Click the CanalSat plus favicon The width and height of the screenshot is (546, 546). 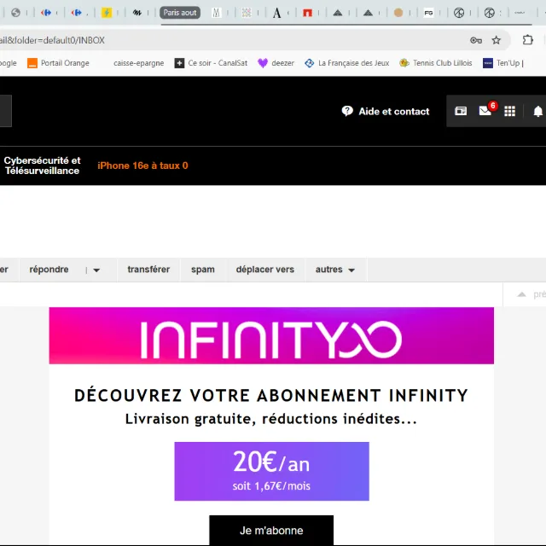click(179, 63)
